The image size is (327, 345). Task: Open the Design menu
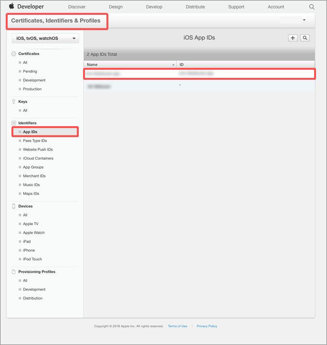(x=116, y=7)
